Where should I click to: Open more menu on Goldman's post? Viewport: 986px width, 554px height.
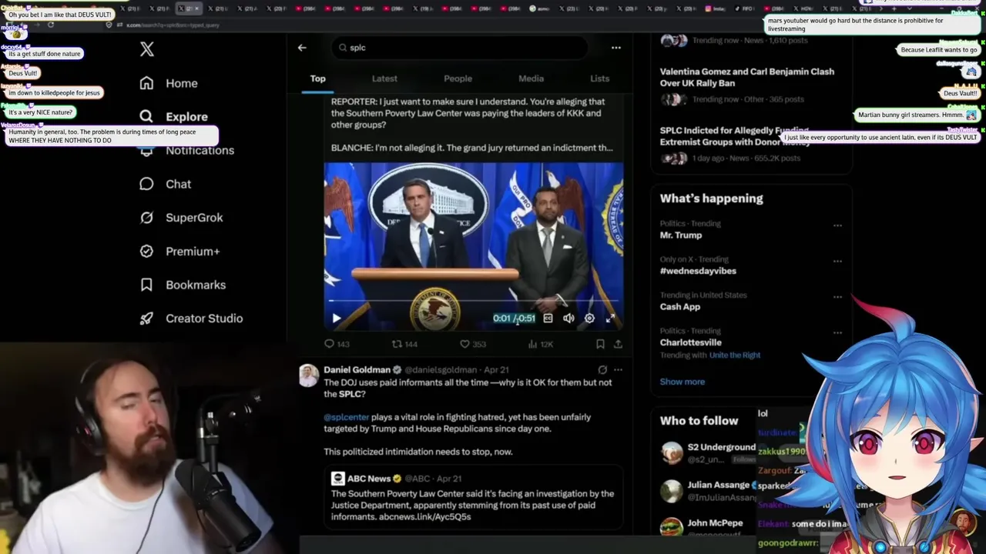pyautogui.click(x=618, y=370)
